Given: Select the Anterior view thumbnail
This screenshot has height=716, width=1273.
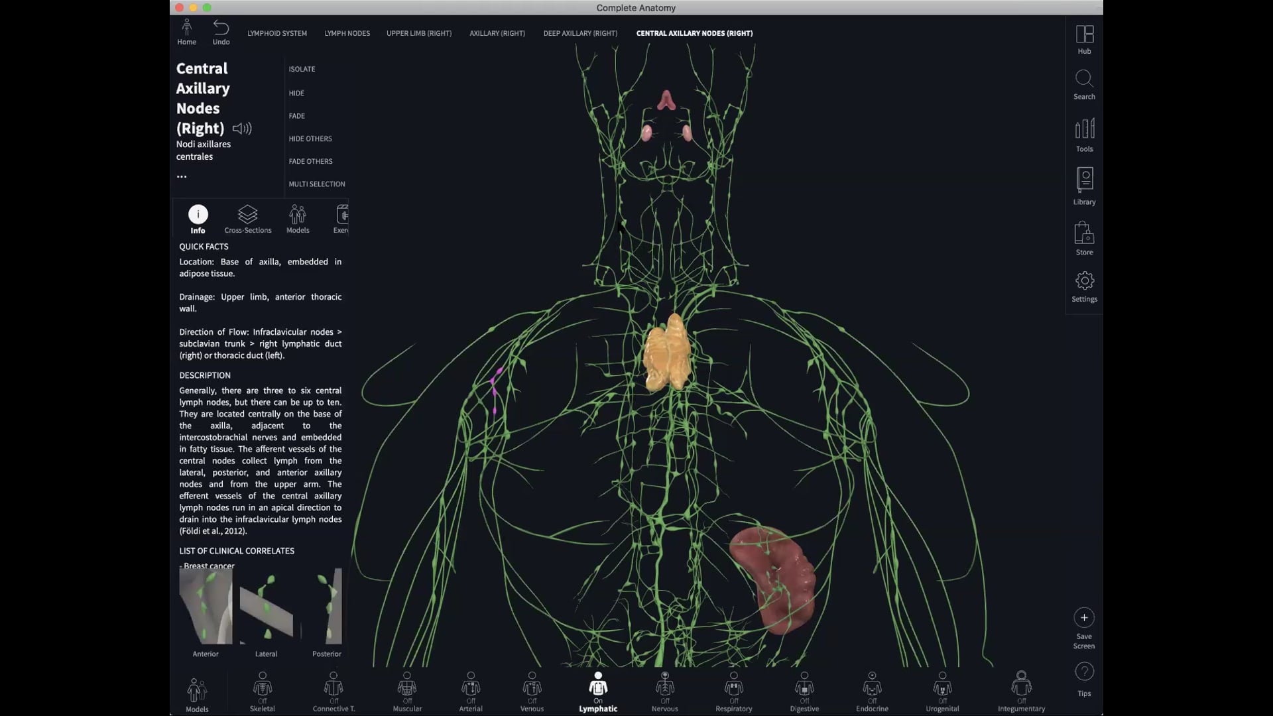Looking at the screenshot, I should pos(205,605).
